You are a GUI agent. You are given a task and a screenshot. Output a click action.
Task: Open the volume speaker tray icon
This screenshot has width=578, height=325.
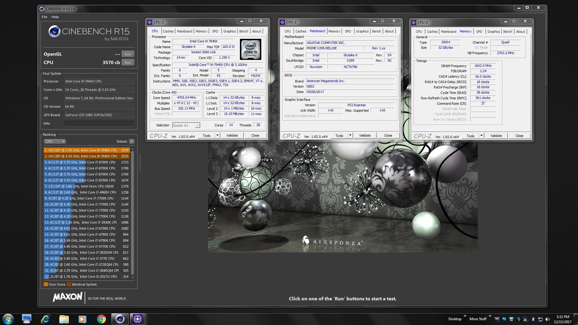point(547,319)
